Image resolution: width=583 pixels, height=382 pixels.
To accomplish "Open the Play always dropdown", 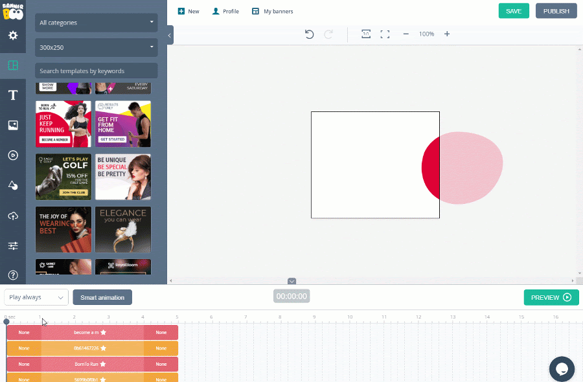I will point(36,297).
